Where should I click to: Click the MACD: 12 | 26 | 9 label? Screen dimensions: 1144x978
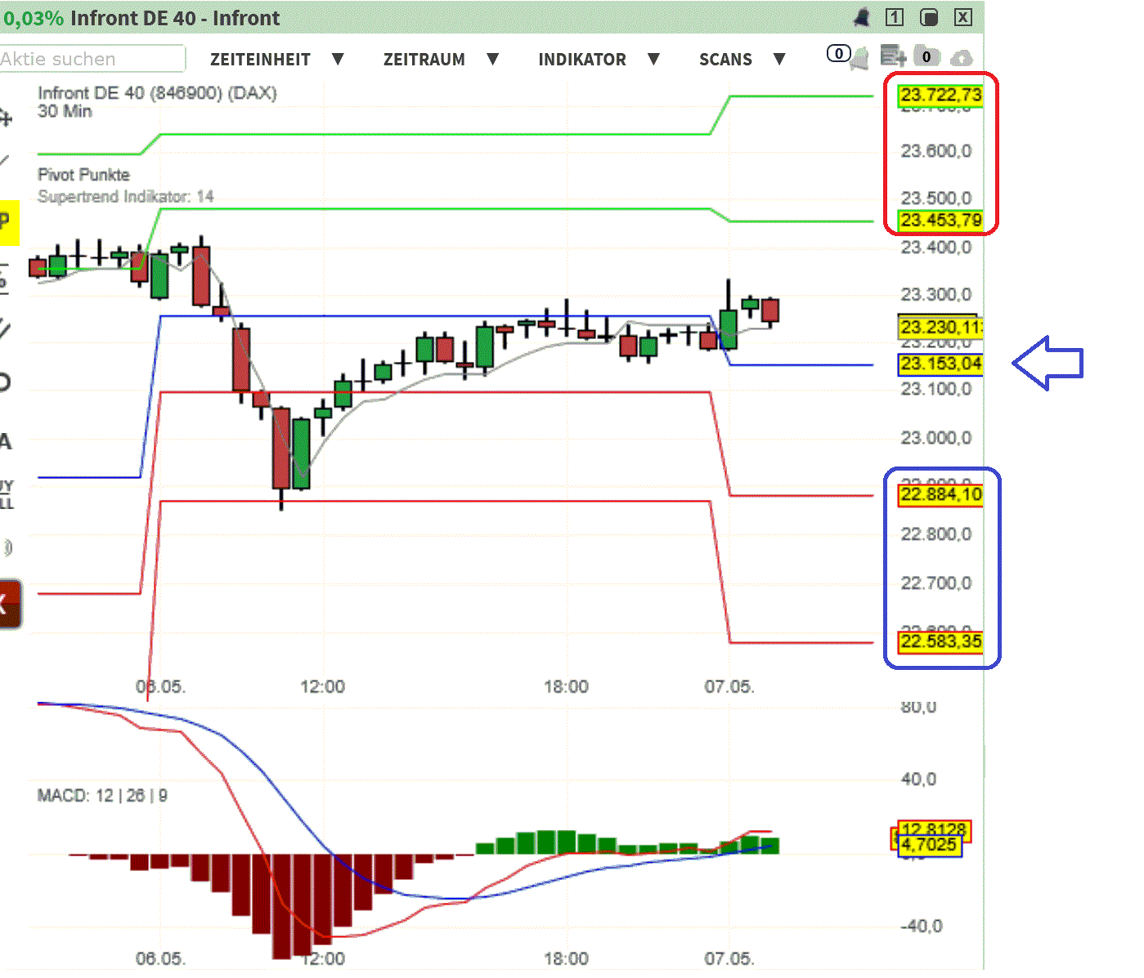tap(101, 795)
